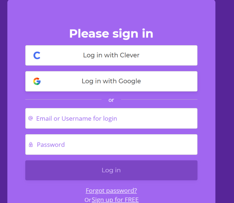Focus the Password input field

[x=111, y=145]
